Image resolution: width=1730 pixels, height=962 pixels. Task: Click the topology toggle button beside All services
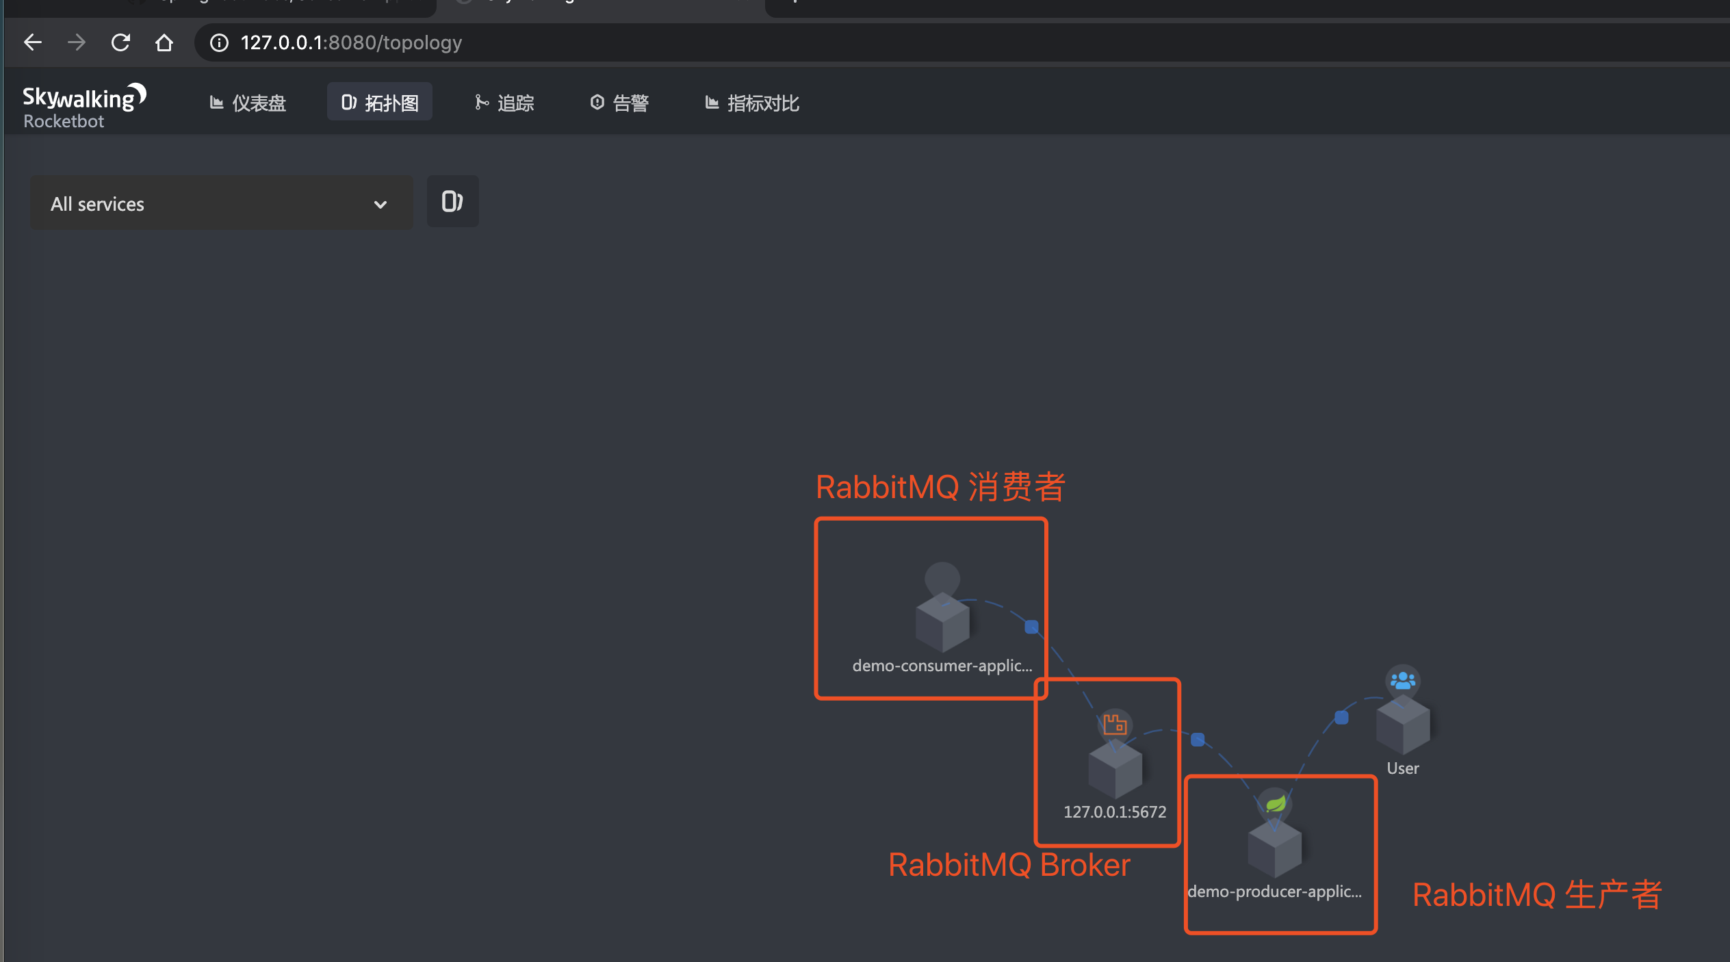452,201
